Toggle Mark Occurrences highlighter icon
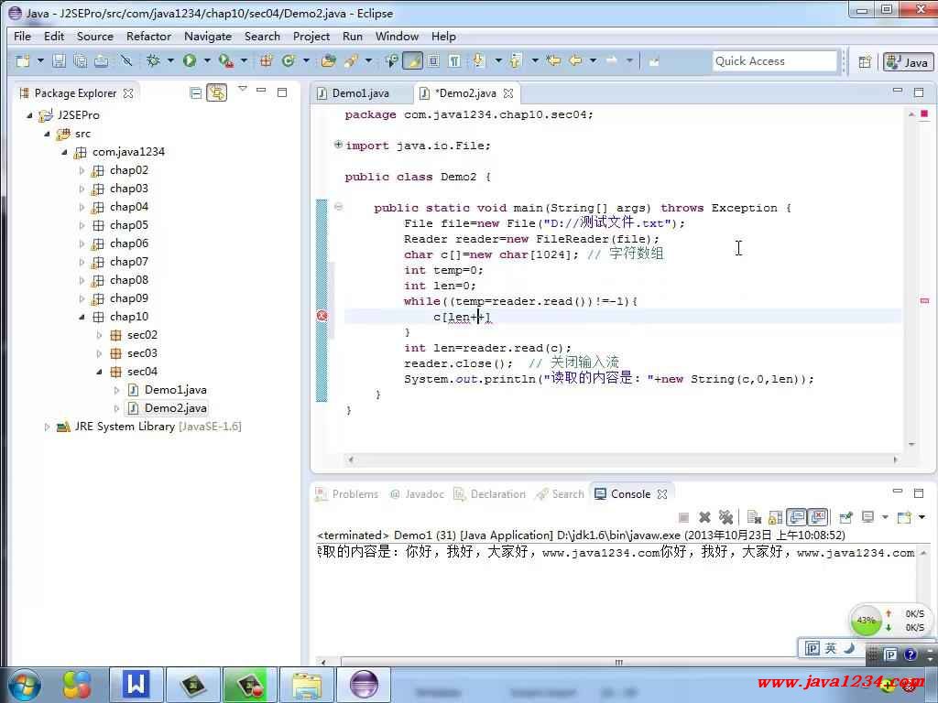Screen dimensions: 938x703 pos(412,60)
